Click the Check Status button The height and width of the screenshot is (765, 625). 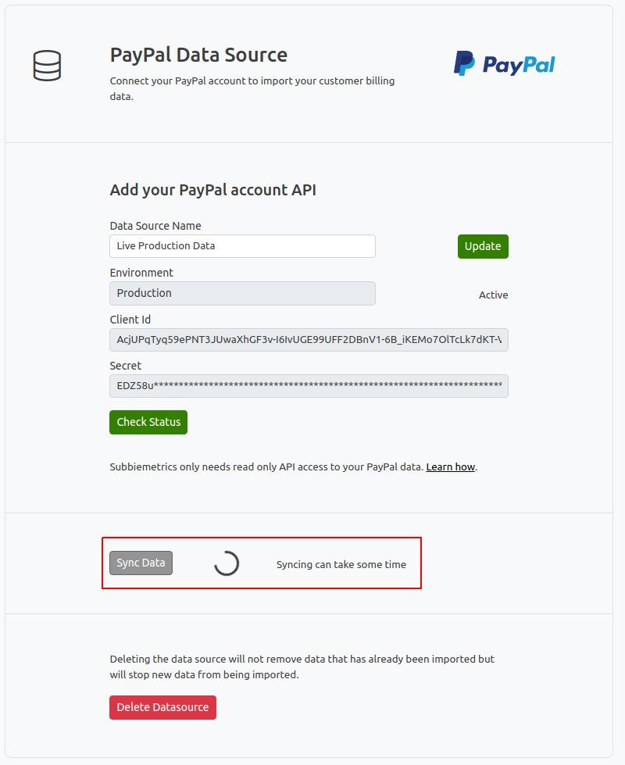pos(148,422)
